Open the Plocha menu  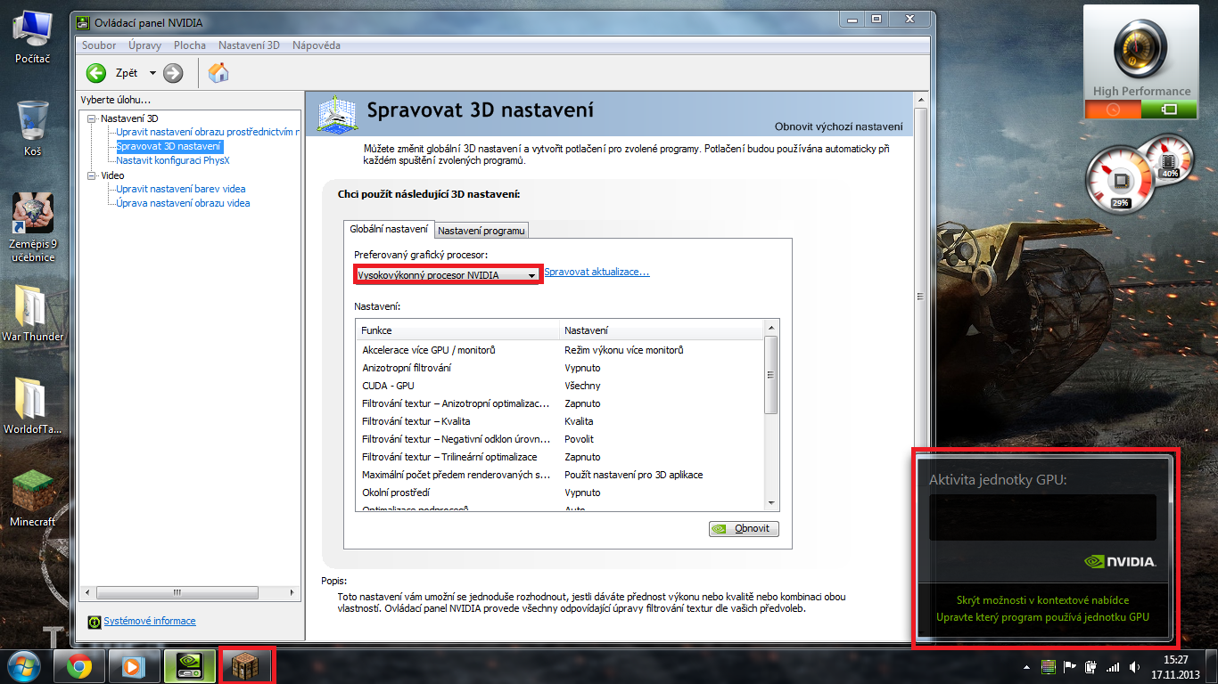tap(190, 45)
